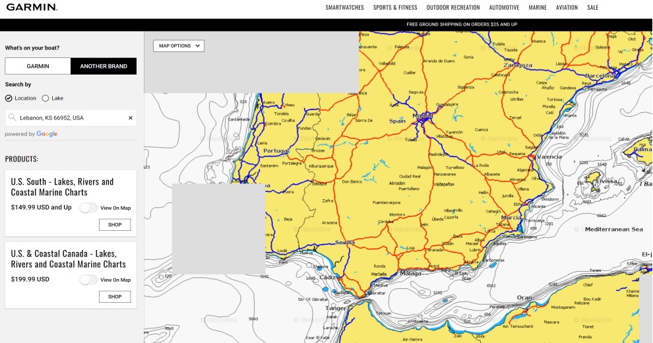Open the Marine menu
The width and height of the screenshot is (653, 343).
538,8
